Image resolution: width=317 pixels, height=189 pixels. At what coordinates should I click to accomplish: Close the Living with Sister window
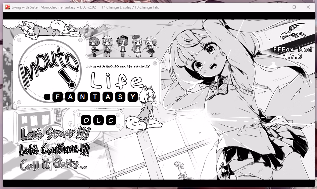[x=308, y=7]
